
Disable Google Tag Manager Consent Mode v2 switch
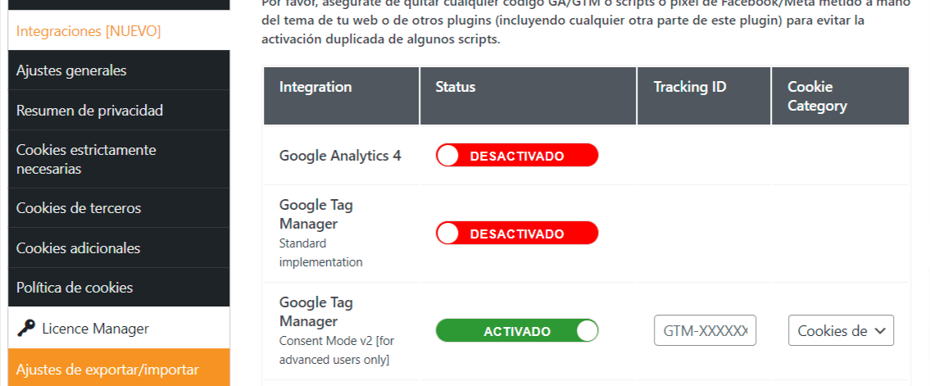(x=516, y=331)
